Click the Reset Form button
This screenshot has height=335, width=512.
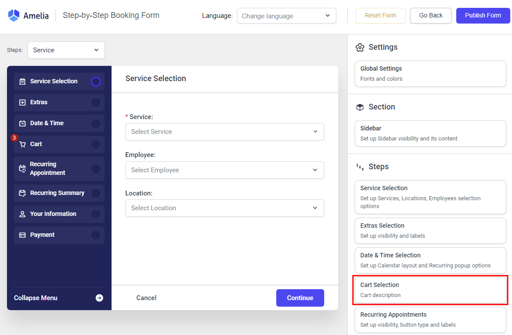click(380, 16)
